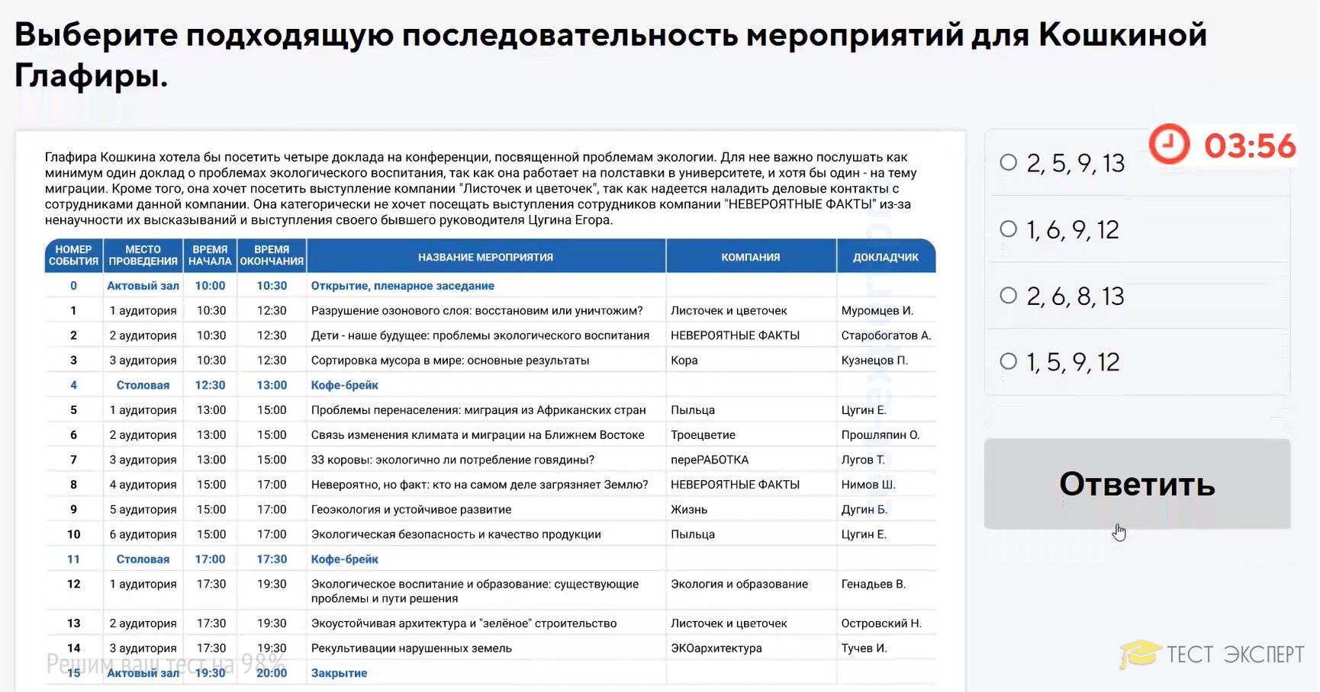The image size is (1320, 692).
Task: Click the МЕСТО ПРОВЕДЕНИЯ column header
Action: click(143, 255)
